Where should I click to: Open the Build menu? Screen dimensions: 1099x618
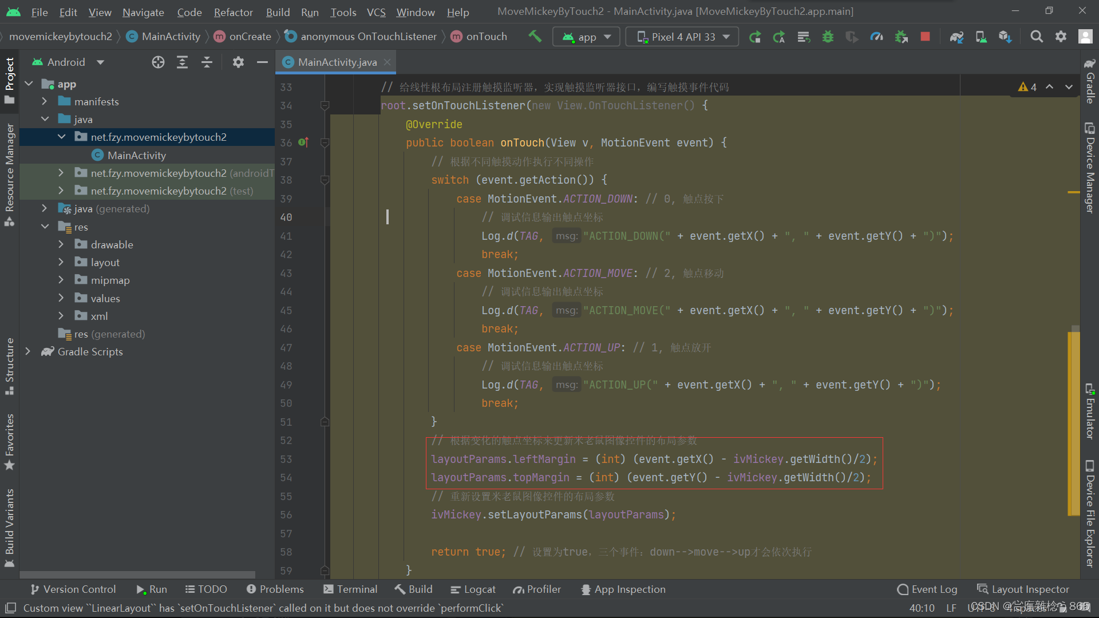[278, 12]
